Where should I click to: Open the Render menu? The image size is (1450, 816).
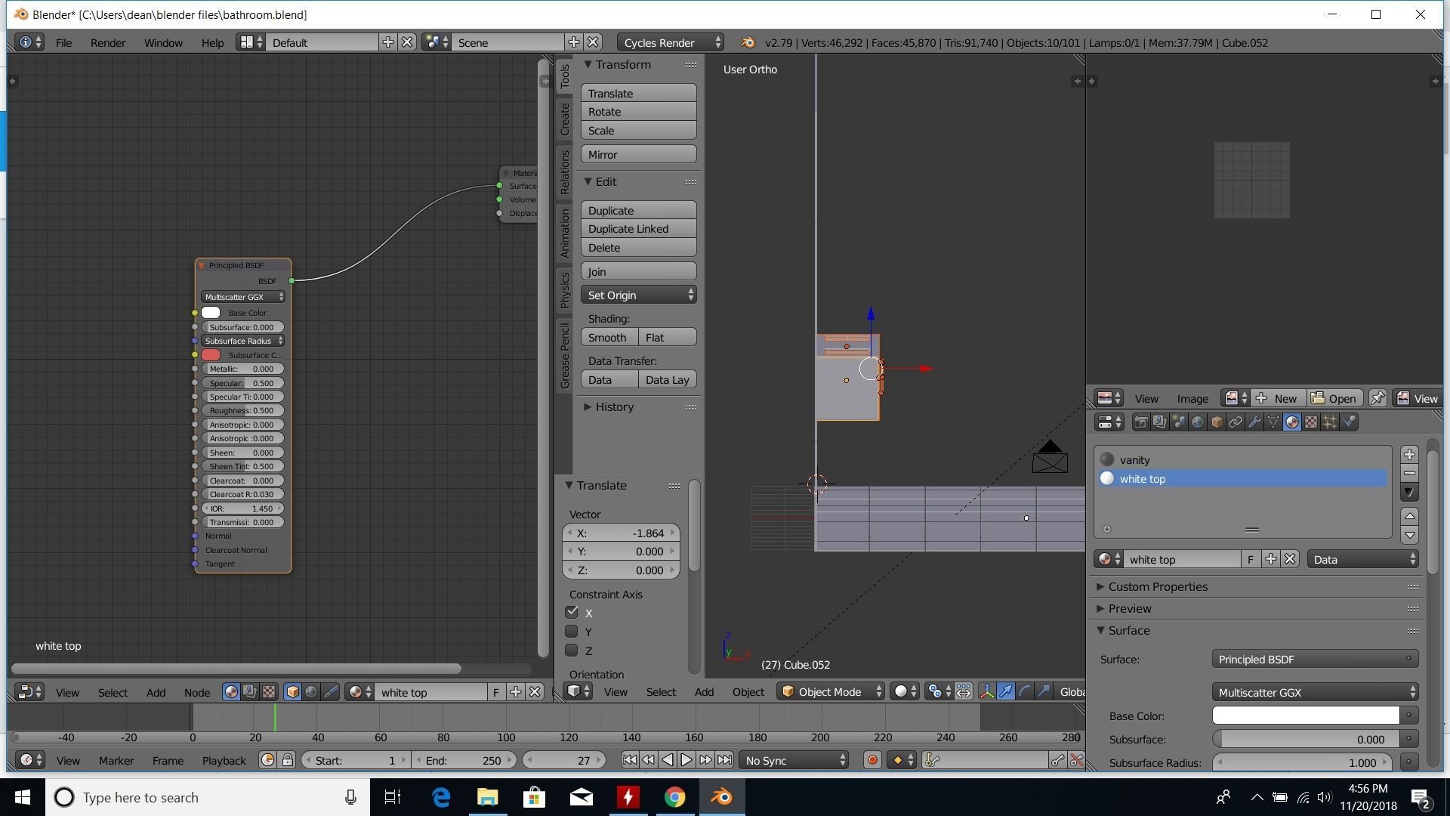click(108, 42)
